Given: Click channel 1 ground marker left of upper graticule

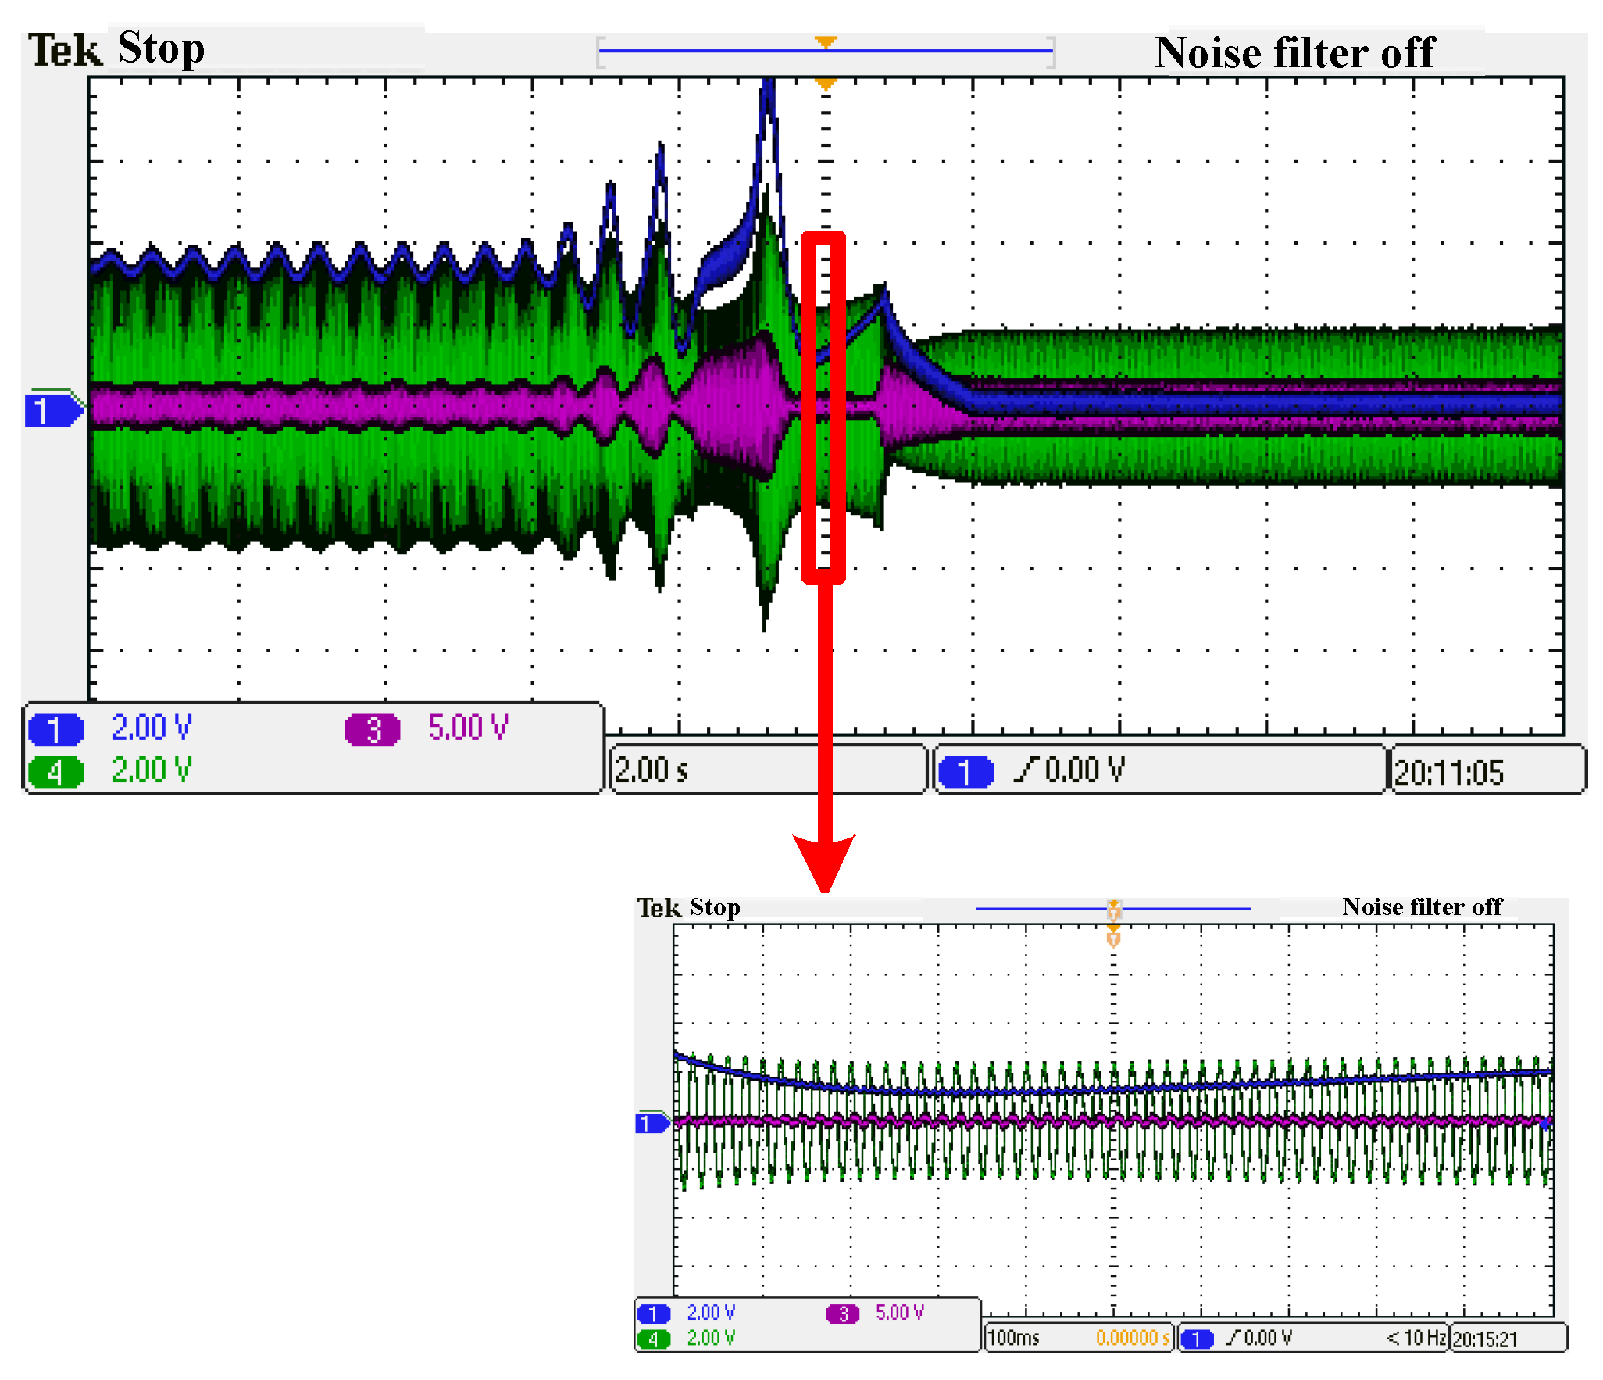Looking at the screenshot, I should pyautogui.click(x=52, y=409).
